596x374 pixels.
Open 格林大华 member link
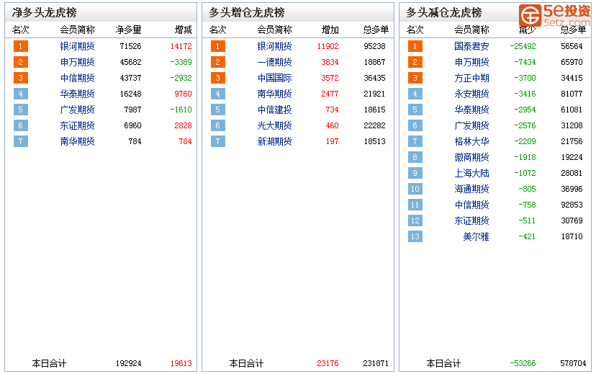click(471, 141)
